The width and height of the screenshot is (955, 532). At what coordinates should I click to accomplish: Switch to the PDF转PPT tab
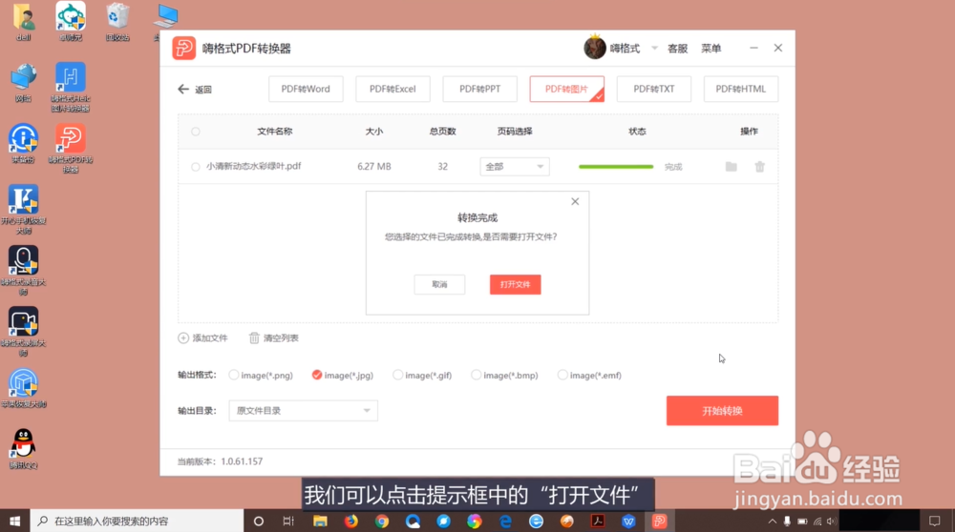click(480, 89)
